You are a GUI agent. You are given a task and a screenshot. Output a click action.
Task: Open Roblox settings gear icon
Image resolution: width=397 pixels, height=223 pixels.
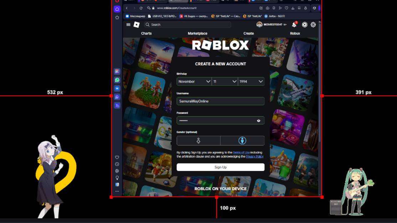313,25
